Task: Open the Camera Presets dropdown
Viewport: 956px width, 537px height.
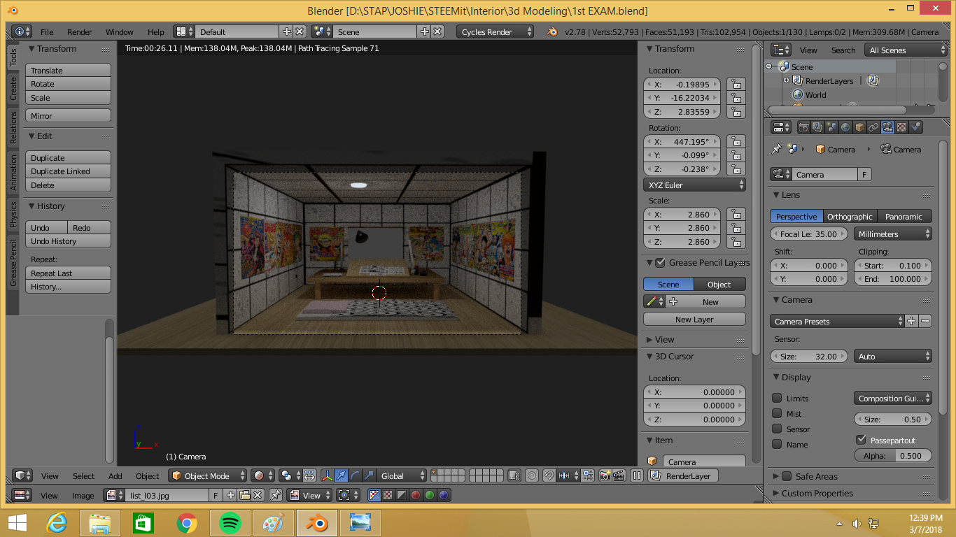Action: [838, 322]
